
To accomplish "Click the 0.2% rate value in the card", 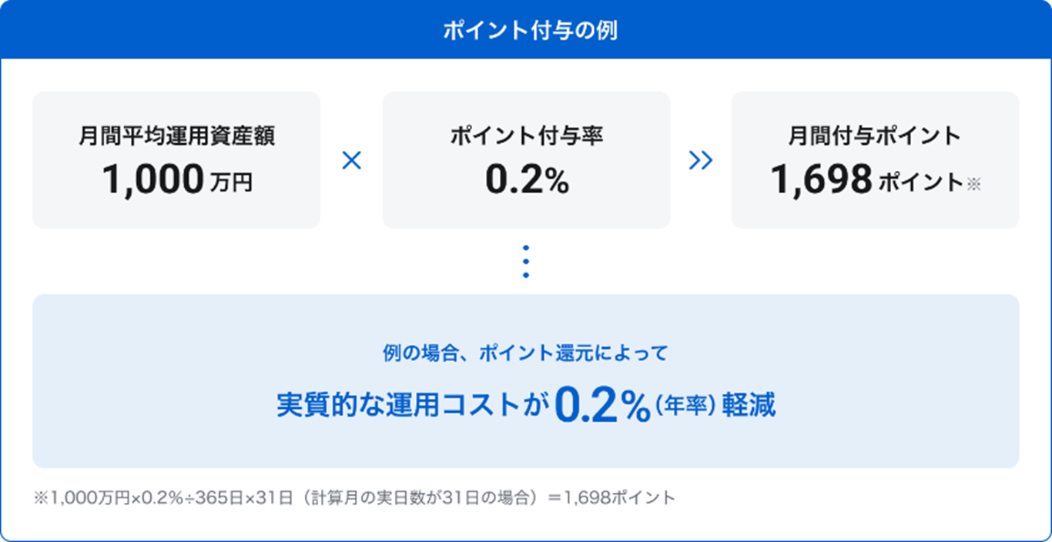I will tap(526, 181).
